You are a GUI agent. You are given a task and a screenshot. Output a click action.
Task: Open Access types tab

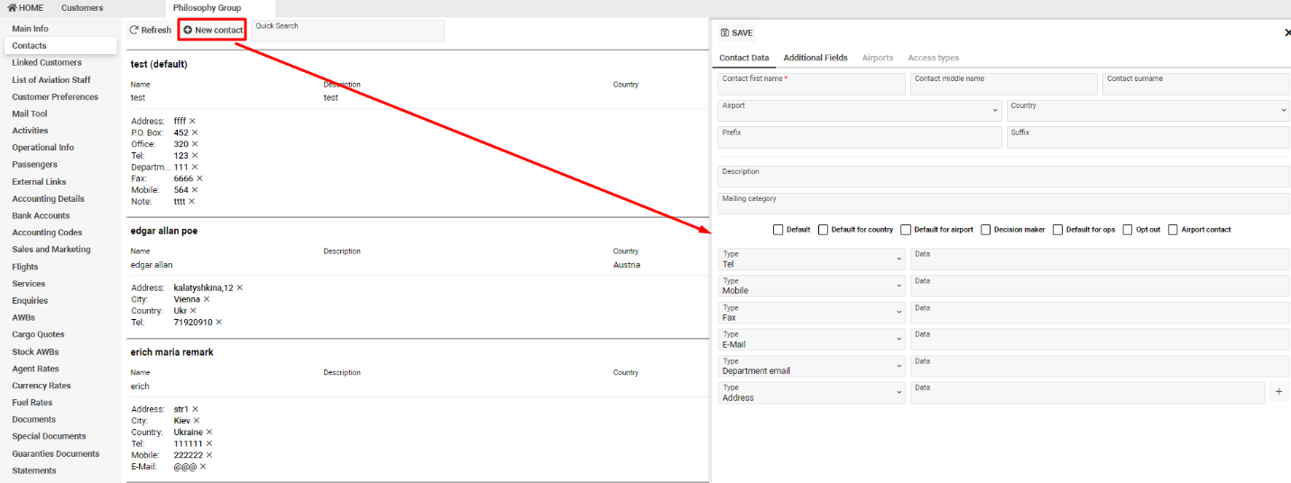[933, 58]
